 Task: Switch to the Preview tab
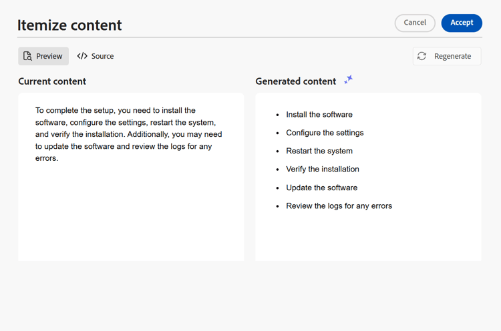tap(43, 56)
